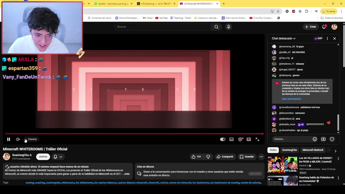
Task: Click the search magnifier button
Action: click(x=216, y=27)
